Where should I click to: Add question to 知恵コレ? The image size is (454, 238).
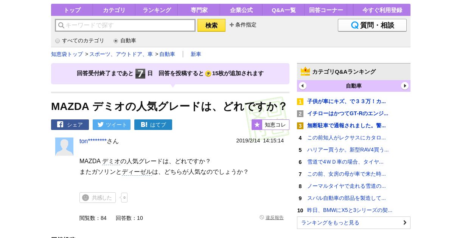[271, 125]
